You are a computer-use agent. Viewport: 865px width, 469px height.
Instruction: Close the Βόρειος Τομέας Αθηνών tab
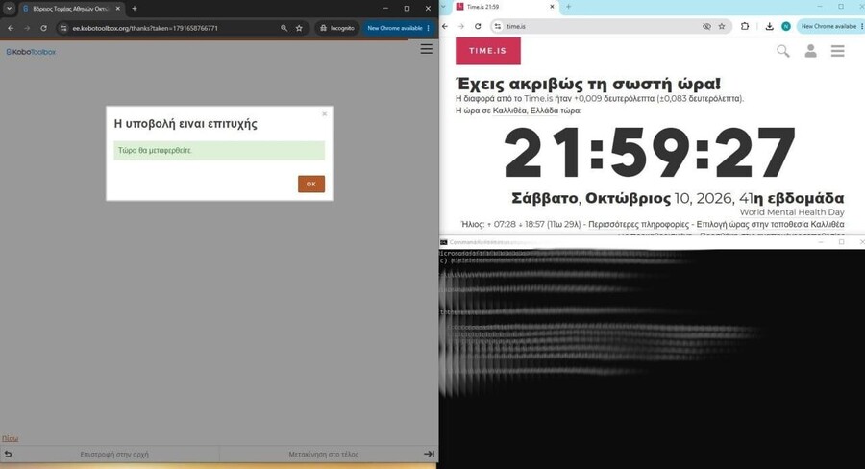pos(117,9)
